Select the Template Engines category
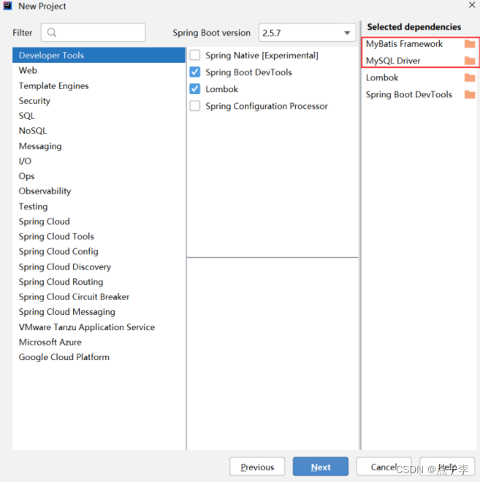 [99, 85]
